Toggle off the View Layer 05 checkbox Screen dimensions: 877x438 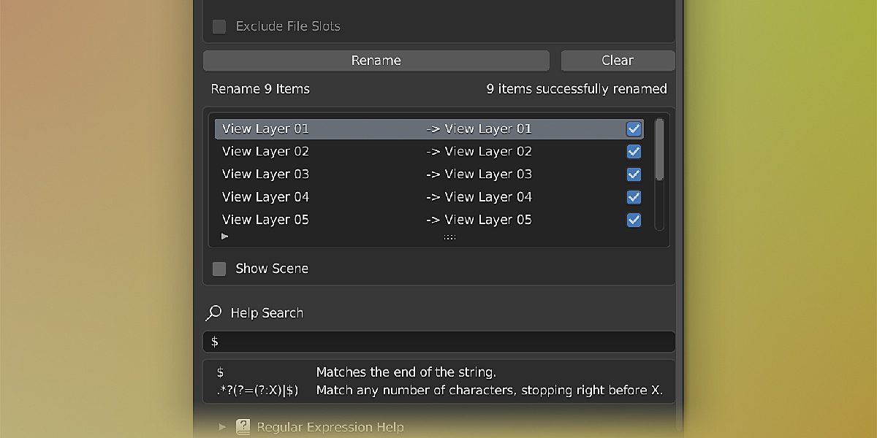(634, 220)
